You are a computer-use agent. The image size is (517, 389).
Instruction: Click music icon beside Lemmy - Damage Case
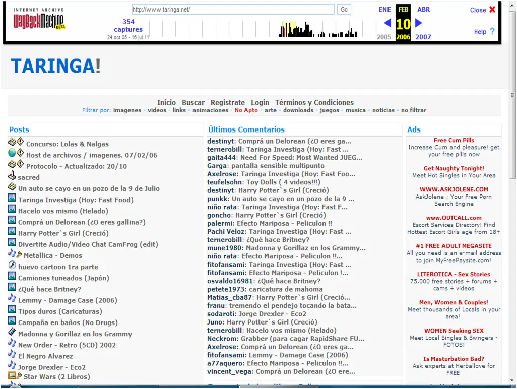pos(12,298)
